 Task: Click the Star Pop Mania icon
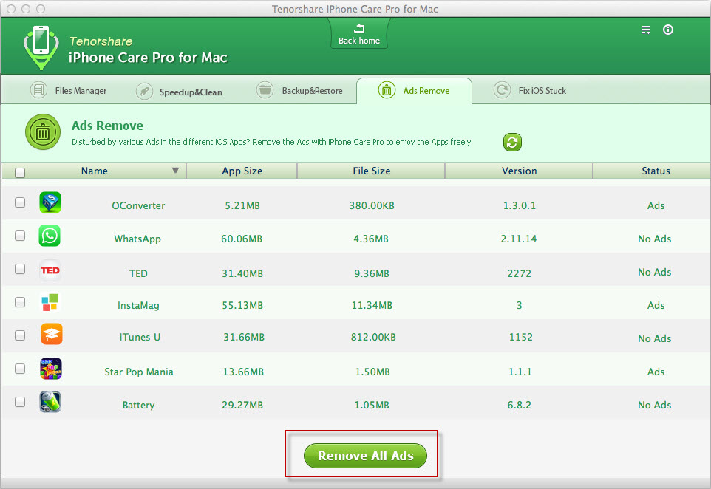coord(50,369)
